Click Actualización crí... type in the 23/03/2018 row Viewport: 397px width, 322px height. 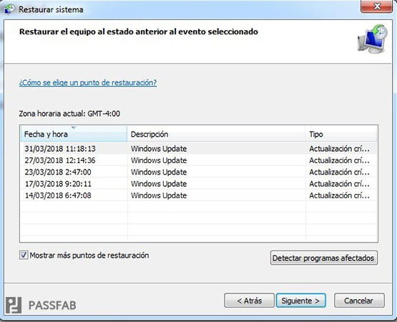coord(339,172)
